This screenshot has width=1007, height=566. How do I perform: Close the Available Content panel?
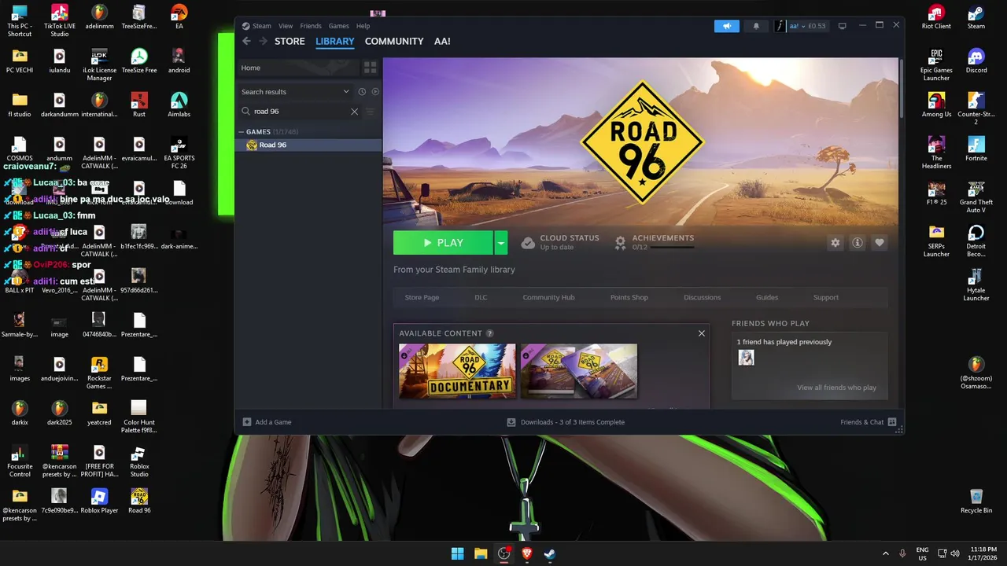coord(702,333)
